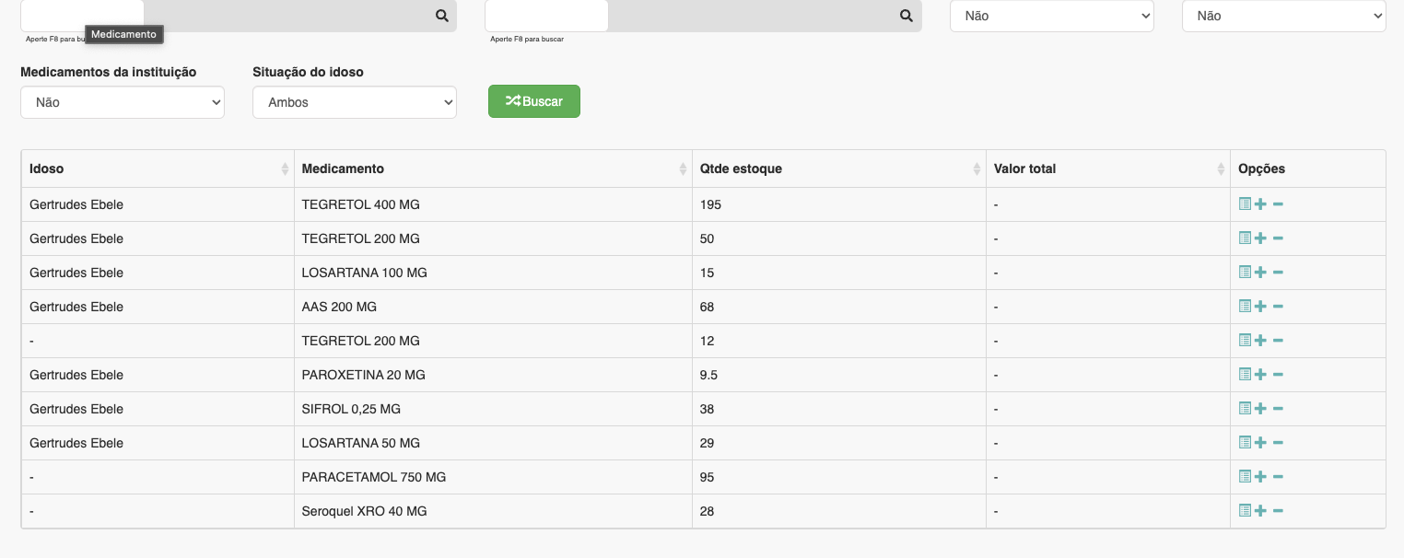Open list icon for PARACETAMOL 750 MG
Image resolution: width=1404 pixels, height=558 pixels.
1245,476
